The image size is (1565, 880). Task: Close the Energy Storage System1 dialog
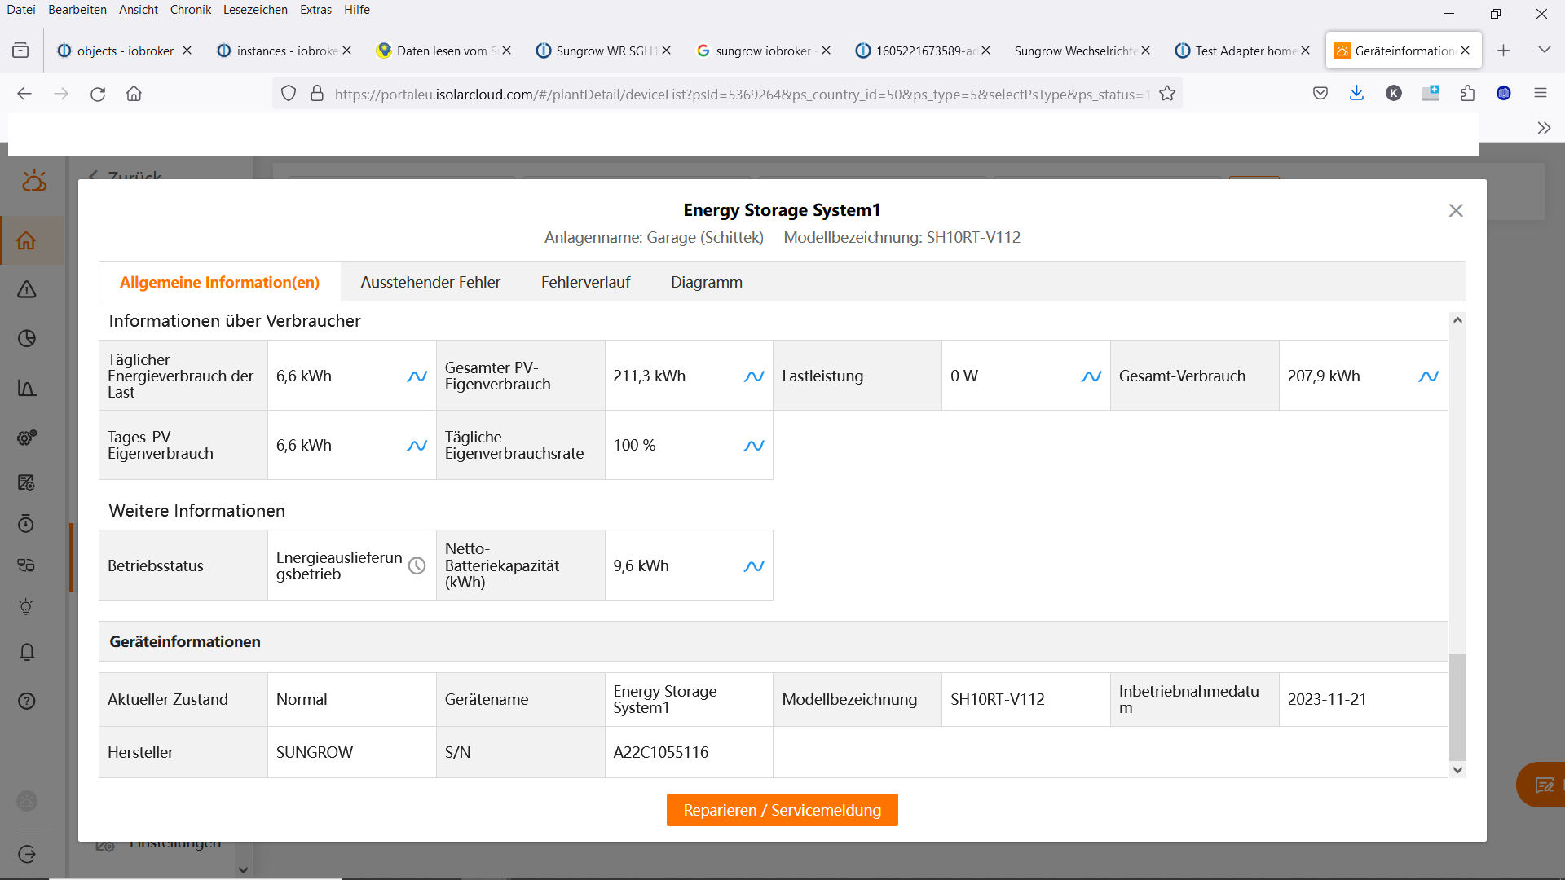click(1456, 210)
